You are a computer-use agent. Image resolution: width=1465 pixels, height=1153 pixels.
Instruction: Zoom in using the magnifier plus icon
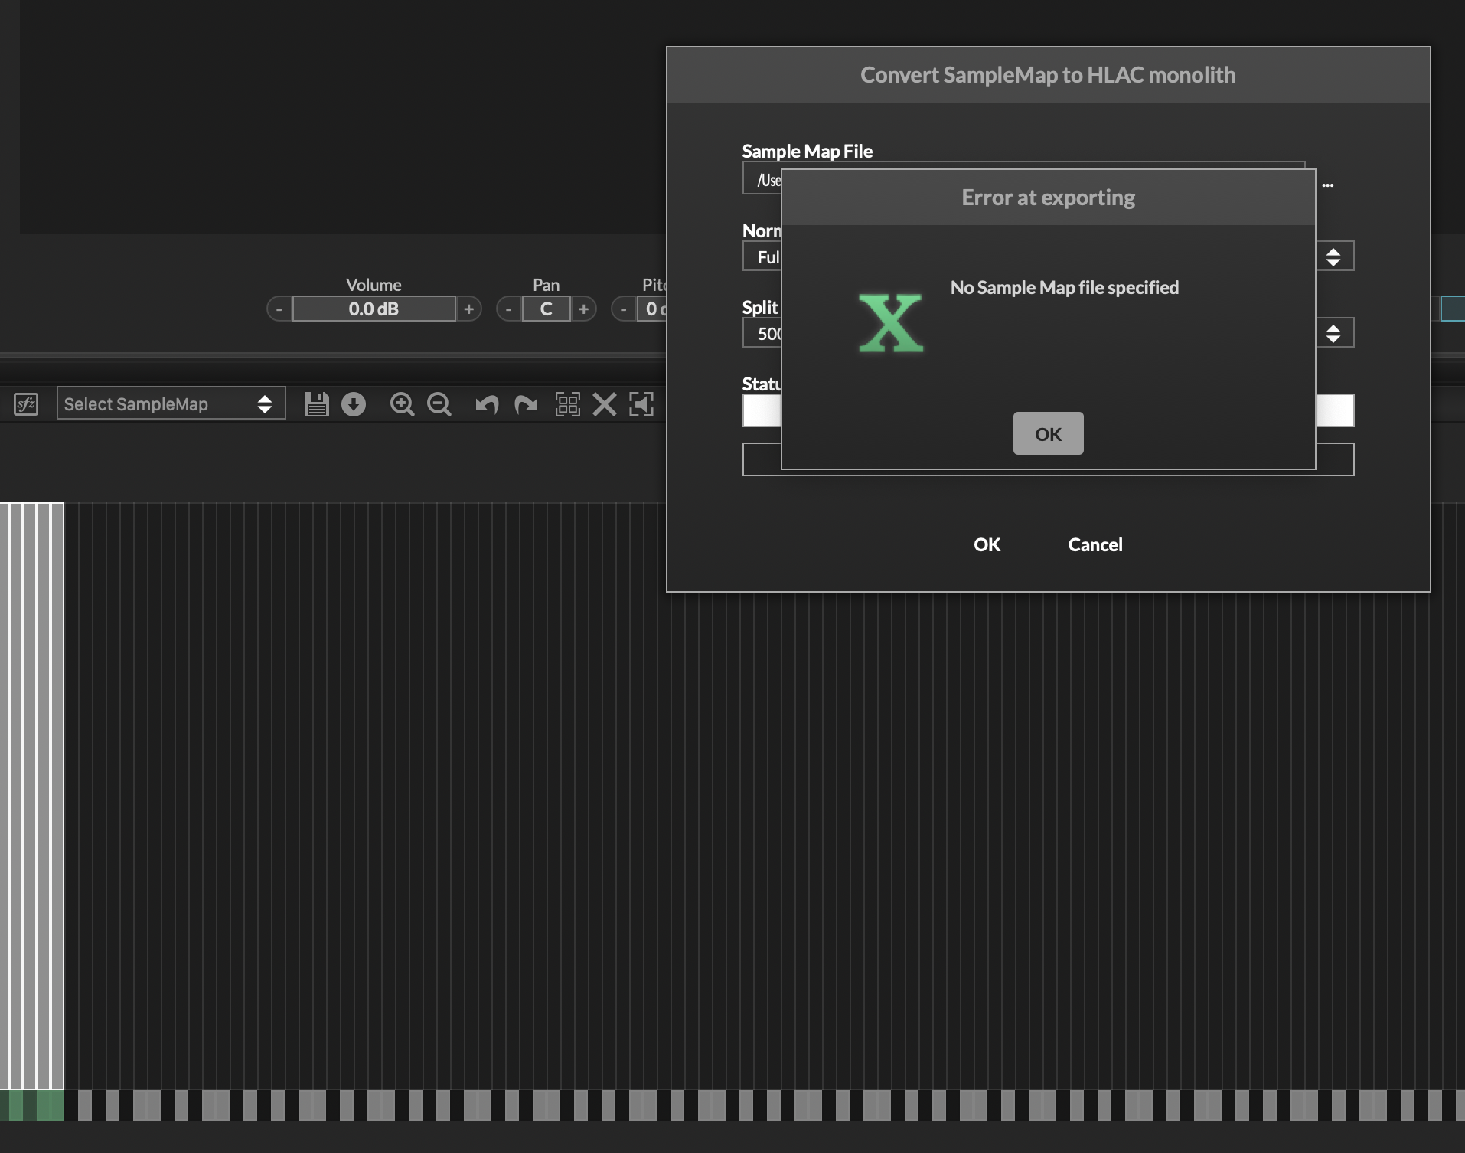coord(402,403)
